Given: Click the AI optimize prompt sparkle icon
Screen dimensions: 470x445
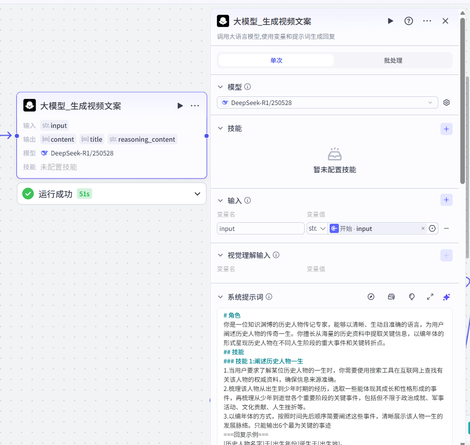Looking at the screenshot, I should (x=447, y=297).
